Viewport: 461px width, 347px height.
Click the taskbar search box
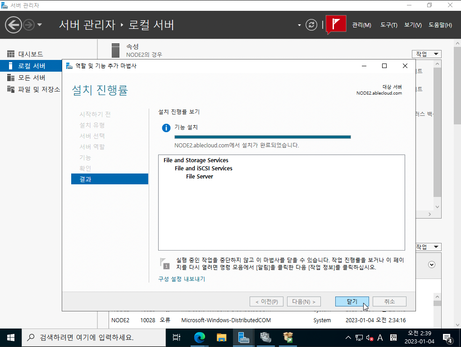[x=94, y=338]
